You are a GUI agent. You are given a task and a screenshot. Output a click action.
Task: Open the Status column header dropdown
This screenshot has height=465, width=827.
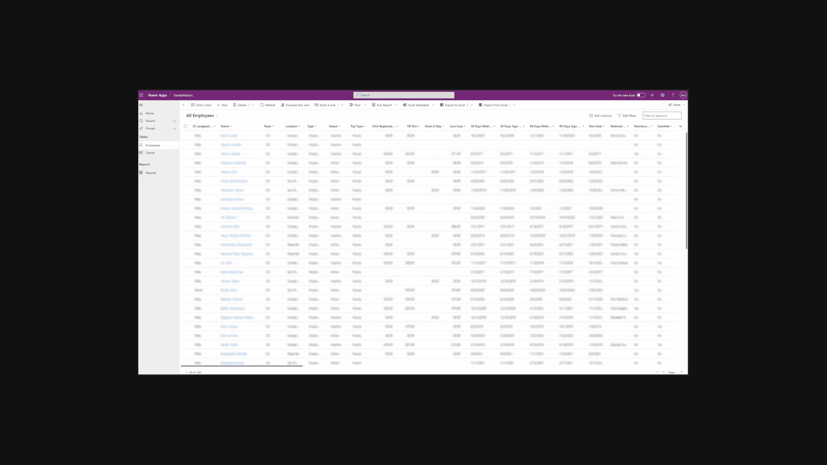[334, 127]
